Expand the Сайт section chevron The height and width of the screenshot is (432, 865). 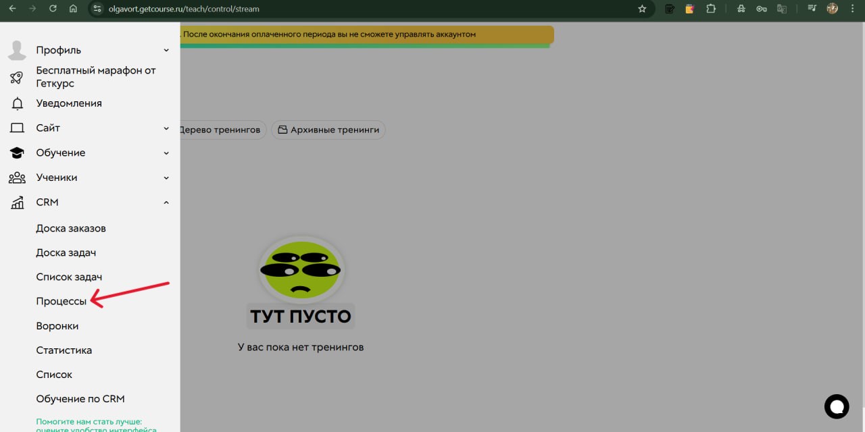pos(166,128)
